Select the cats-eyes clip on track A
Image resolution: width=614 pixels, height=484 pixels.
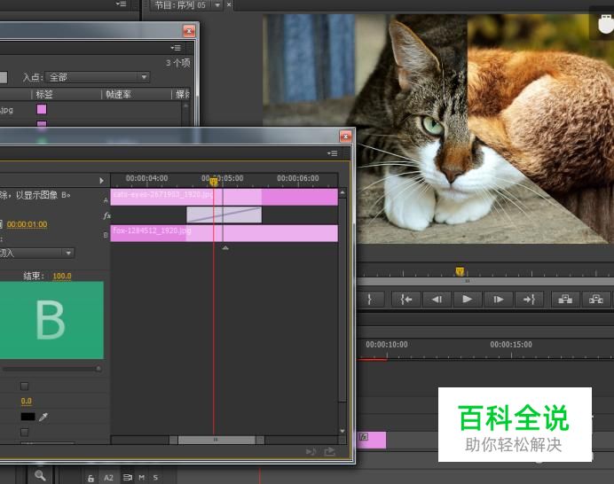pos(224,197)
